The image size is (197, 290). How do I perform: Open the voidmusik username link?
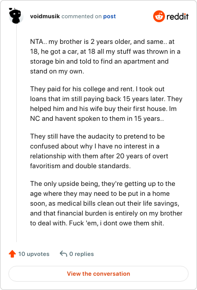[45, 16]
